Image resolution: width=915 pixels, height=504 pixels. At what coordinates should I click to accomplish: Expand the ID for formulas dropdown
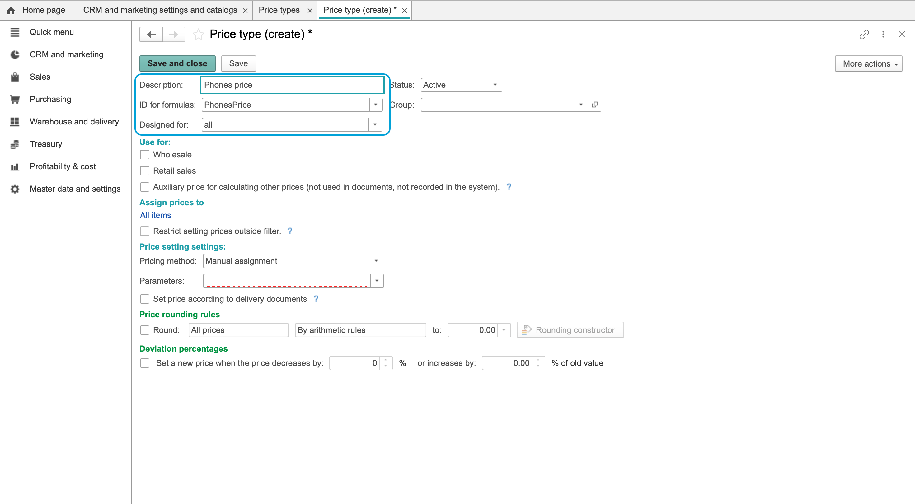[x=375, y=105]
